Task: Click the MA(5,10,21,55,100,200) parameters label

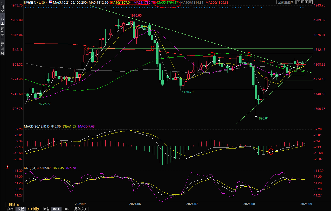Action: (x=70, y=2)
